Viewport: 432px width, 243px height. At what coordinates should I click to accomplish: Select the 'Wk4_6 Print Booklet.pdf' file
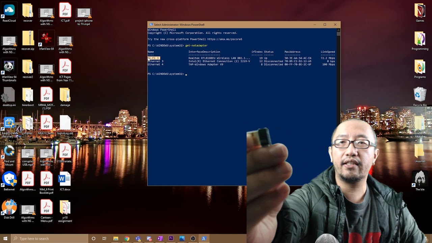(46, 183)
